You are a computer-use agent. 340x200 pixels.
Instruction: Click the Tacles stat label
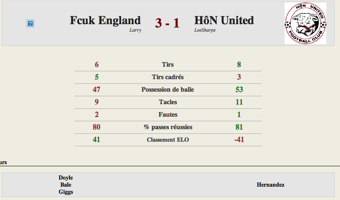168,102
